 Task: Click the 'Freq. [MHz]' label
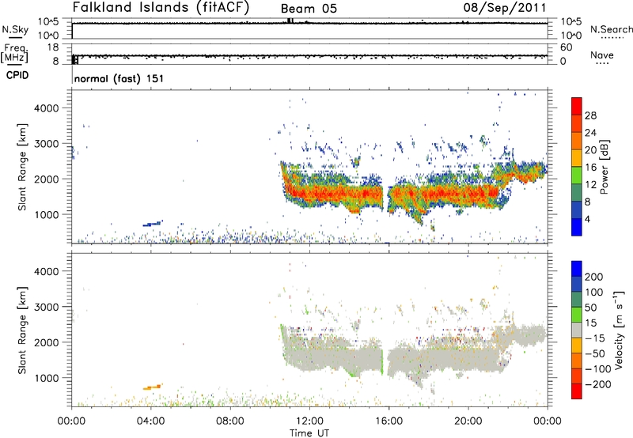14,54
